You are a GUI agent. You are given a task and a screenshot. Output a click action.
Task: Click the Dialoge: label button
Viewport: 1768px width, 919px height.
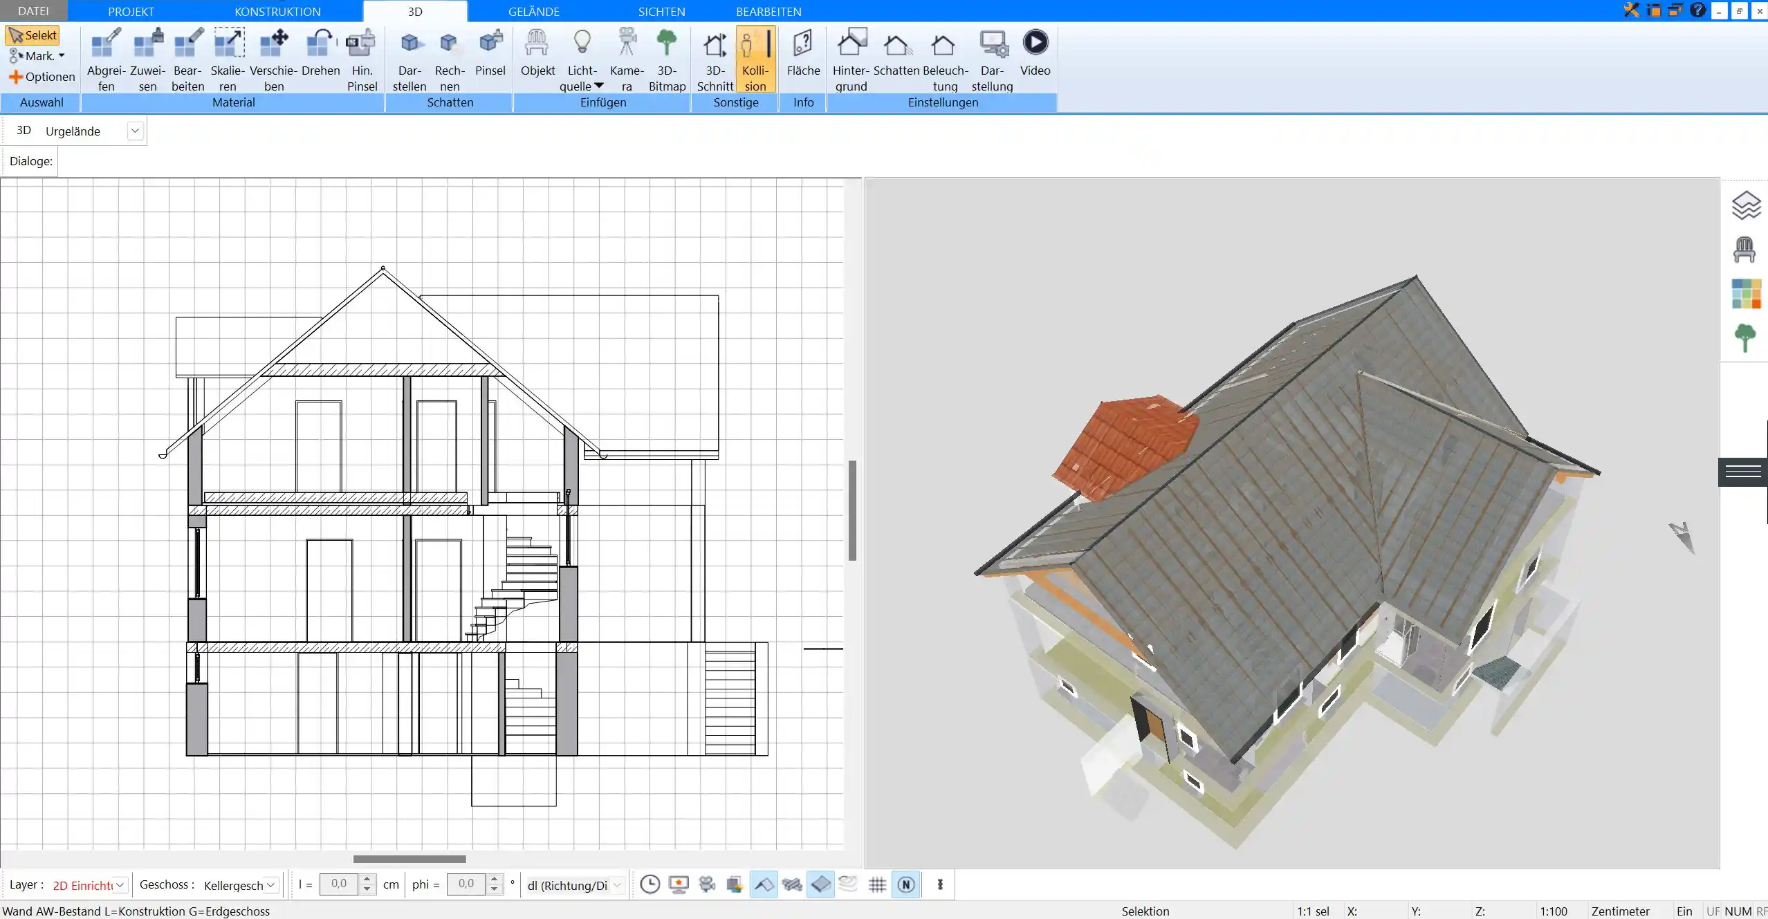pyautogui.click(x=30, y=161)
